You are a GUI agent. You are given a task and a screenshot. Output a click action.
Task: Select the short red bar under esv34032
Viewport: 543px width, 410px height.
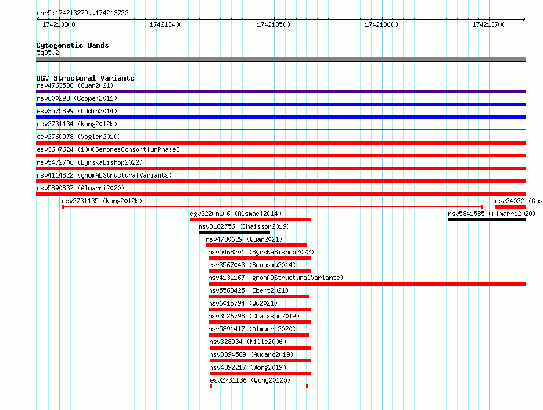(511, 207)
